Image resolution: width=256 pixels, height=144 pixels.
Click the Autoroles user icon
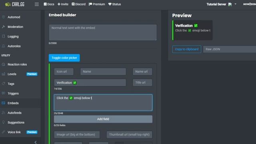4,46
